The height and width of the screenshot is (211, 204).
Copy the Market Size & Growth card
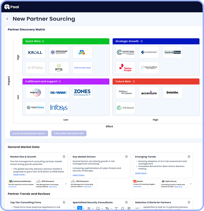[x=64, y=157]
